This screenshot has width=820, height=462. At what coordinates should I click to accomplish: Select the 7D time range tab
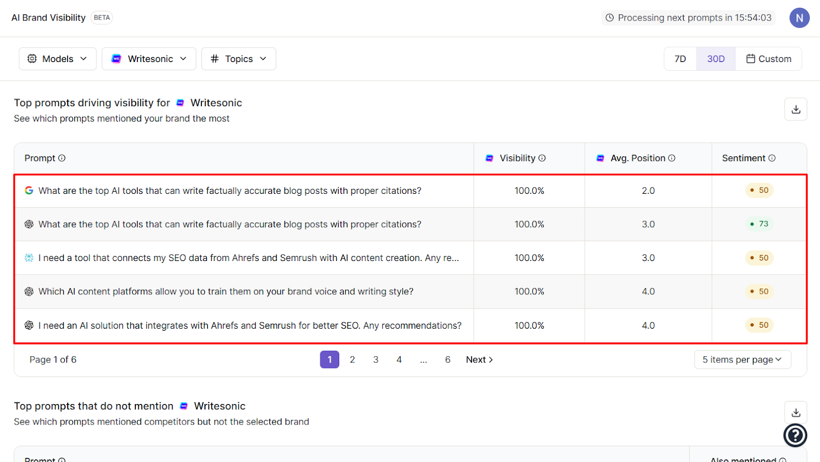pyautogui.click(x=680, y=59)
